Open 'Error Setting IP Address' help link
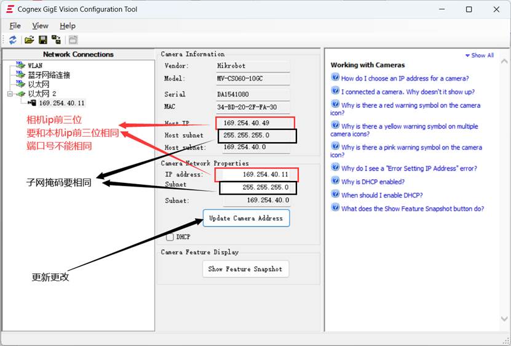 coord(409,169)
